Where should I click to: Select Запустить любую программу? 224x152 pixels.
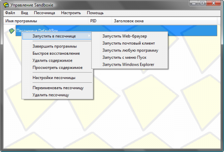pos(130,50)
